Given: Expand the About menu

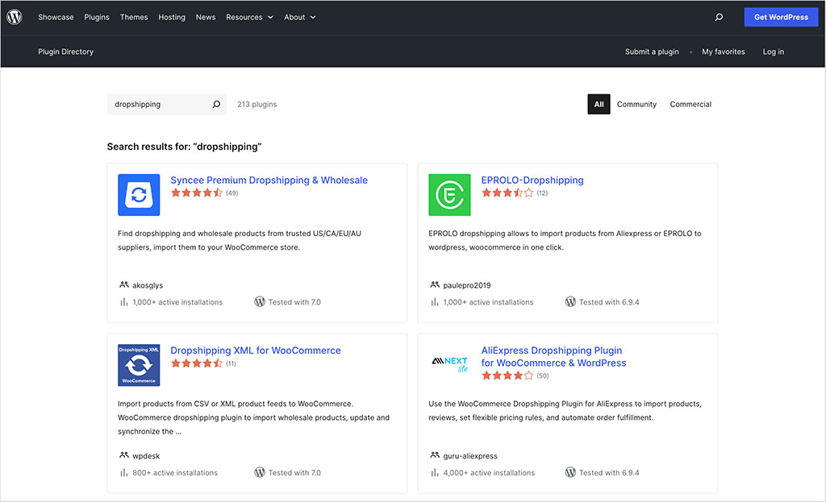Looking at the screenshot, I should click(300, 18).
